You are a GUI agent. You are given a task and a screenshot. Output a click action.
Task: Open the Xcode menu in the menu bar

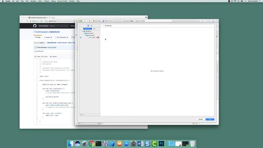pyautogui.click(x=8, y=1)
